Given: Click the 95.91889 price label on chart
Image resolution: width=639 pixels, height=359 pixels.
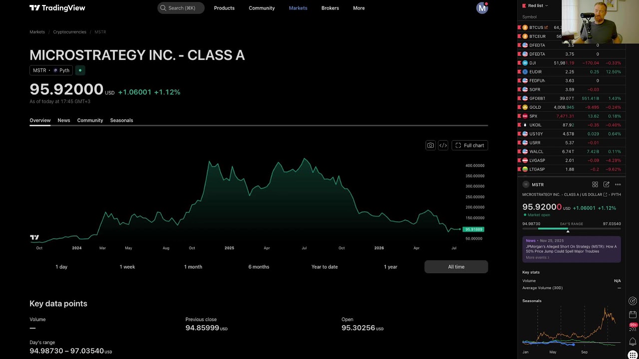Looking at the screenshot, I should coord(473,229).
